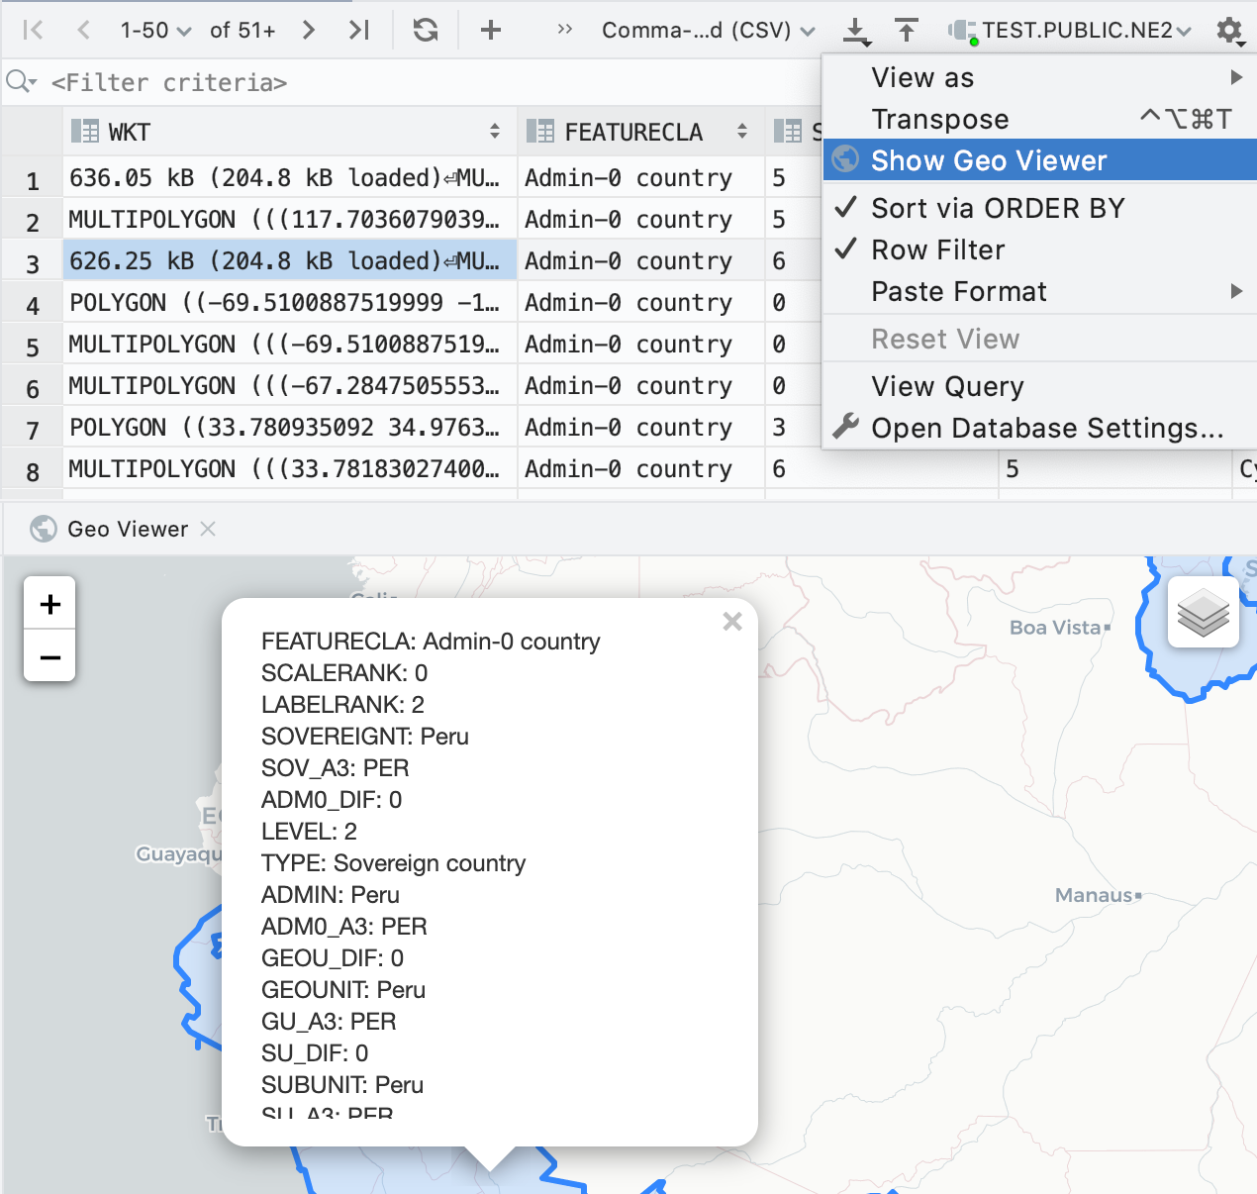
Task: Open the map layers control
Action: coord(1204,613)
